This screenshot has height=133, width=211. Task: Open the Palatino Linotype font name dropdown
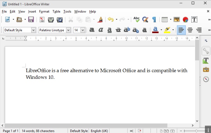point(68,30)
